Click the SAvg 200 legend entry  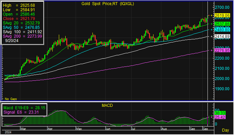(x=22, y=36)
